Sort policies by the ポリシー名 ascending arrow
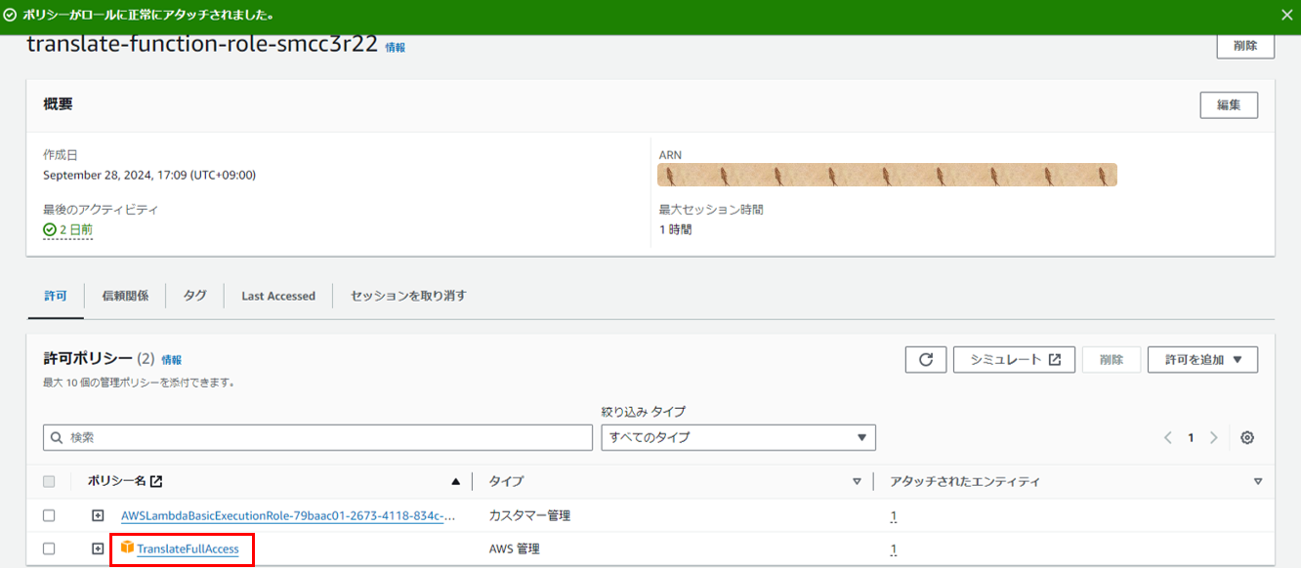The image size is (1301, 568). click(x=455, y=481)
